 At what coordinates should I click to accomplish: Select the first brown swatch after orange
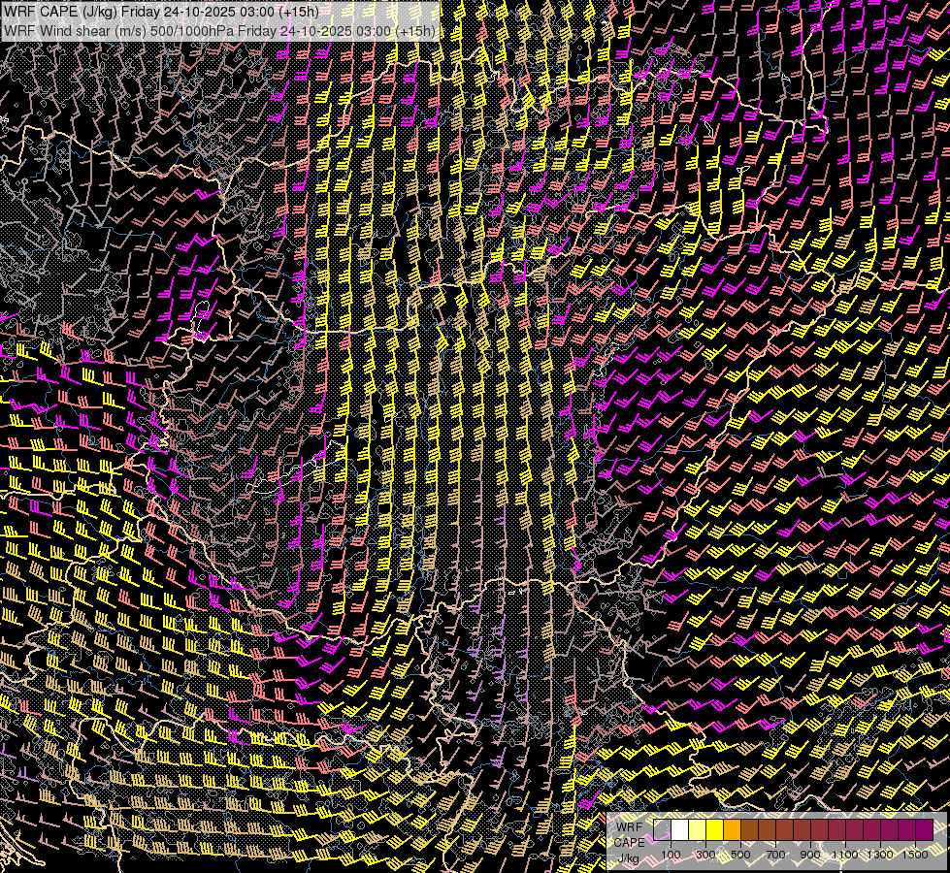750,829
